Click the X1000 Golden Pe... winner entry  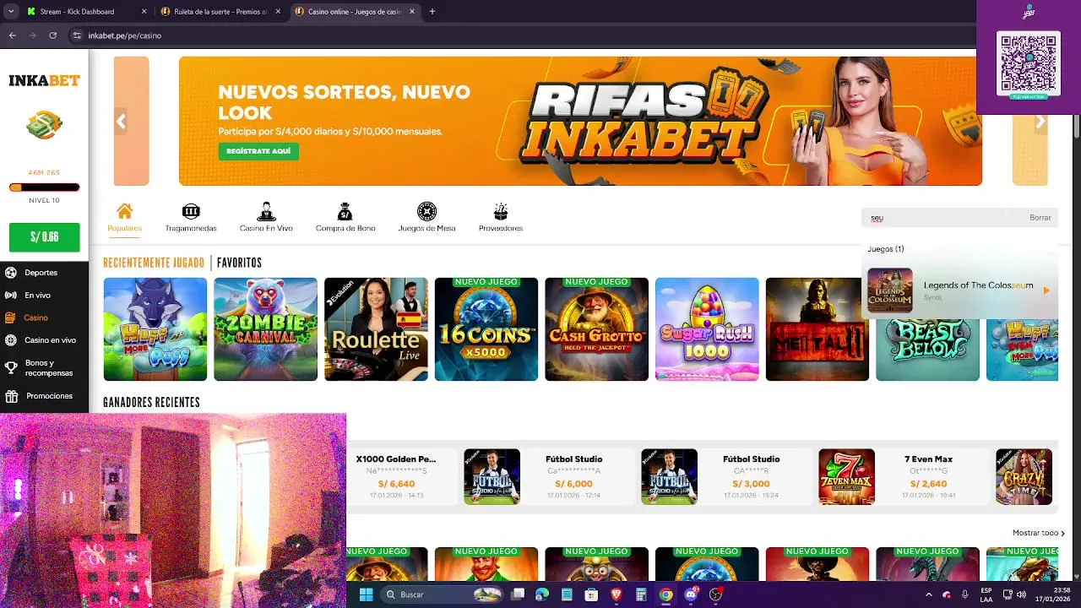click(397, 477)
